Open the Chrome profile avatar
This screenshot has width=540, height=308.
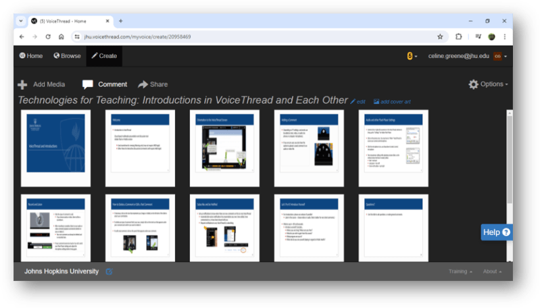[x=491, y=36]
